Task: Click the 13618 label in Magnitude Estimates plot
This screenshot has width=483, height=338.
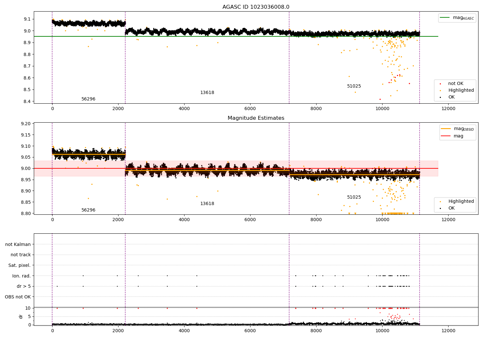Action: tap(207, 204)
